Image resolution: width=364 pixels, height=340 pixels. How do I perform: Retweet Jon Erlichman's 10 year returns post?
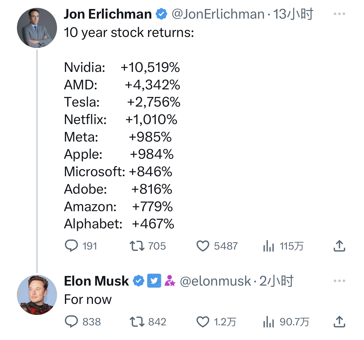tap(137, 246)
